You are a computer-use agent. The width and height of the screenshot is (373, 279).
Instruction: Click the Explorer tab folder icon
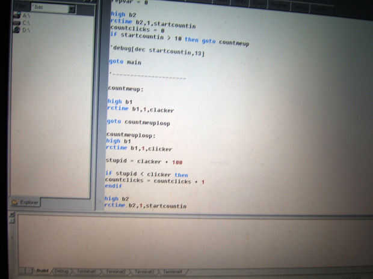tap(15, 202)
